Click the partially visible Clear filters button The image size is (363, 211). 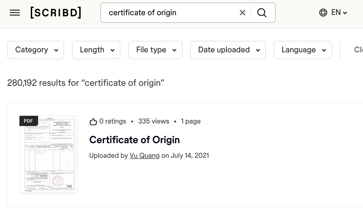tap(358, 50)
